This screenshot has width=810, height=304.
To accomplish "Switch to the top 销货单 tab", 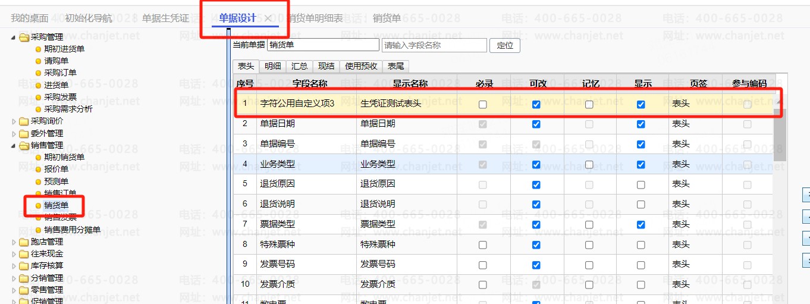I will (x=387, y=18).
